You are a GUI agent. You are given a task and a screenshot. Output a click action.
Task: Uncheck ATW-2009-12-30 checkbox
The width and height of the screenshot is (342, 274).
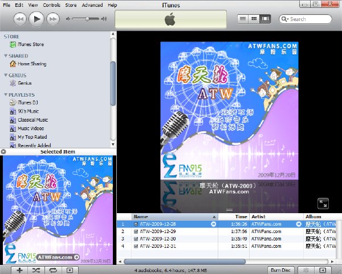(x=136, y=239)
